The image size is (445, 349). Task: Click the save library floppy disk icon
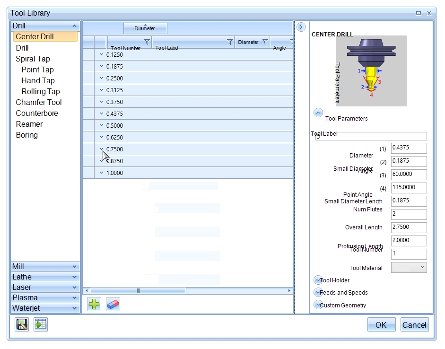click(22, 324)
